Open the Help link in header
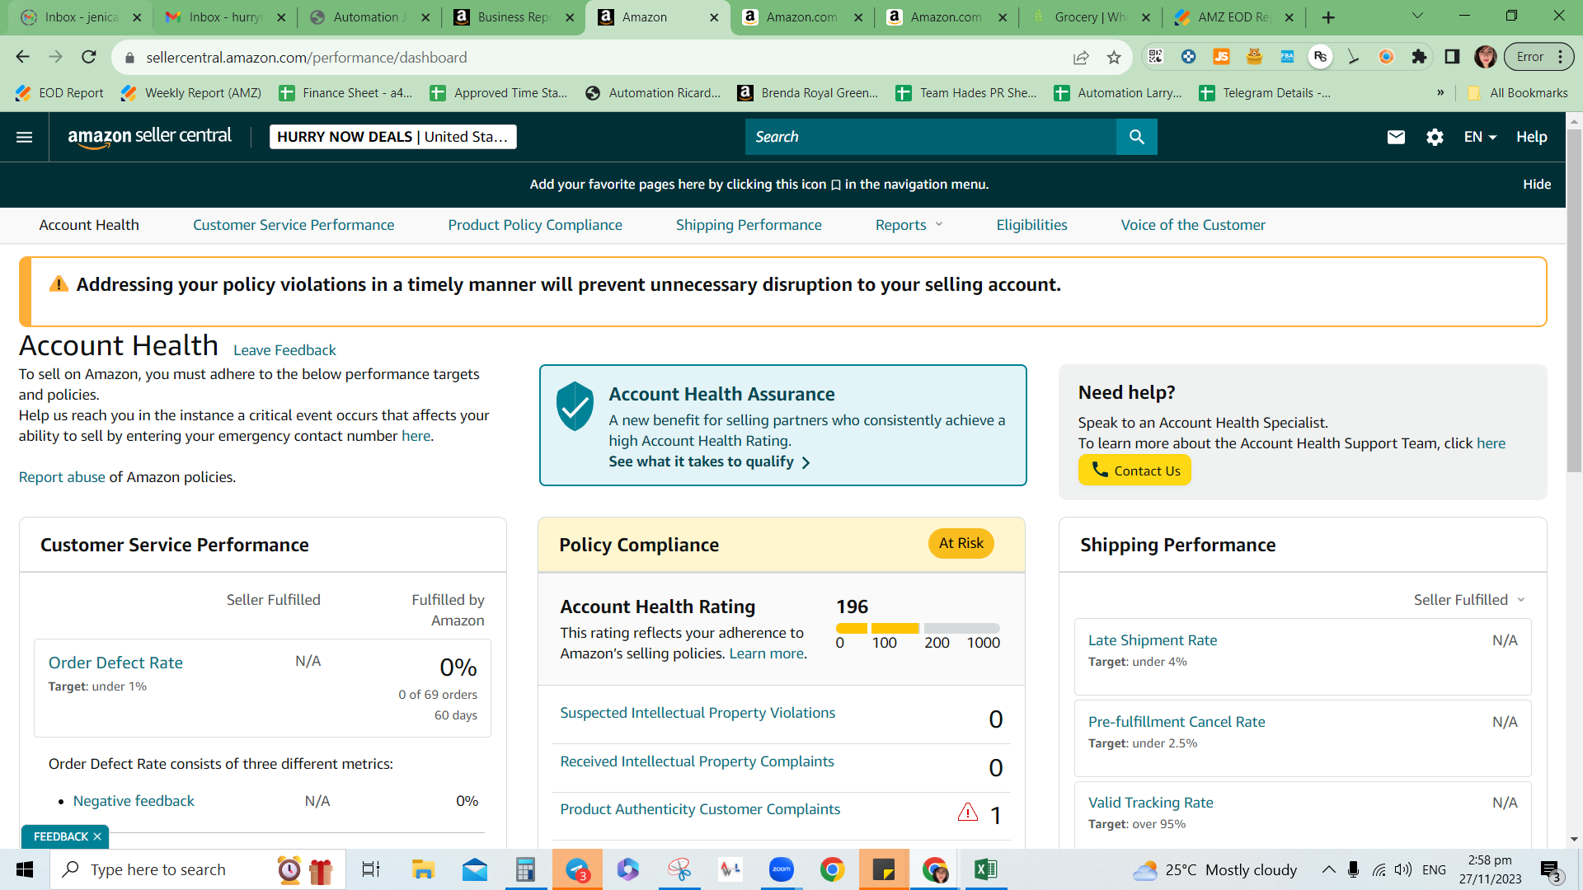Screen dimensions: 1583x890 click(x=1531, y=137)
